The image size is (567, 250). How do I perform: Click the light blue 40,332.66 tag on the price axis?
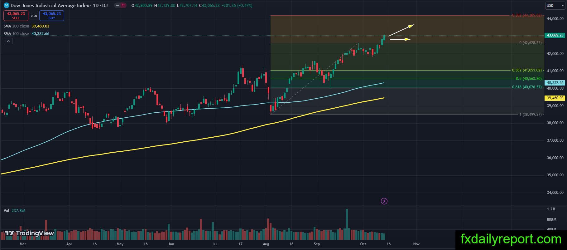click(x=555, y=83)
